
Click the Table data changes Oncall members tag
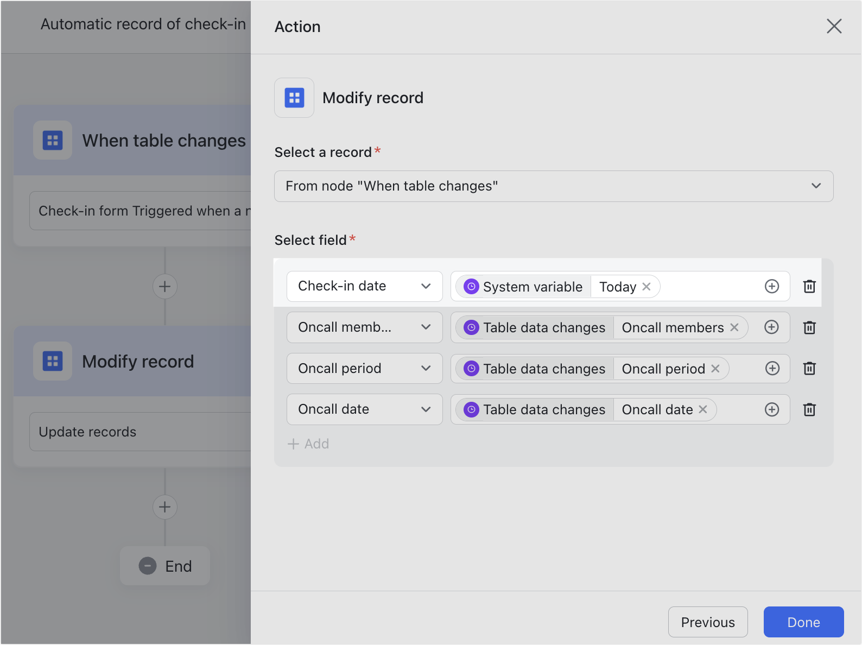tap(601, 327)
